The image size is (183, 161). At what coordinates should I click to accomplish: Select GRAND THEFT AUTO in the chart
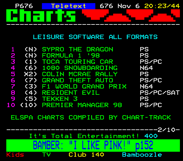tap(78, 80)
